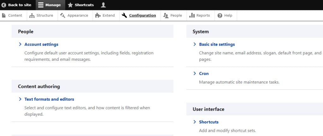Click the Back to site arrow icon
Viewport: 323px width, 136px height.
4,5
